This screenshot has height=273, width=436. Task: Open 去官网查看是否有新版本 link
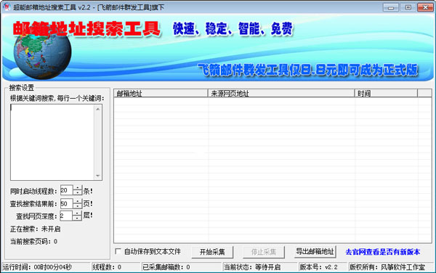383,252
